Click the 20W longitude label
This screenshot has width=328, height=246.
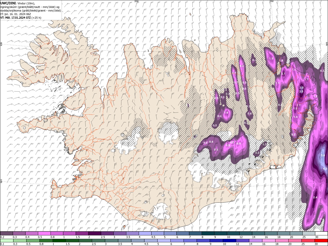point(136,1)
